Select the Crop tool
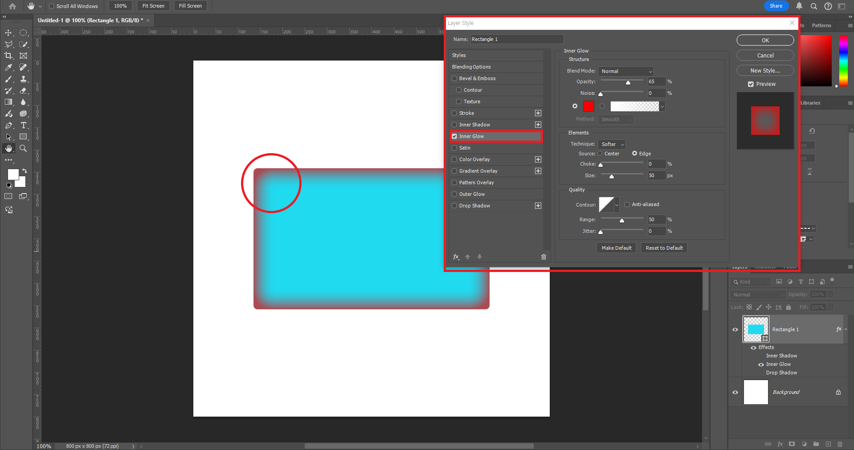This screenshot has height=450, width=854. (8, 56)
